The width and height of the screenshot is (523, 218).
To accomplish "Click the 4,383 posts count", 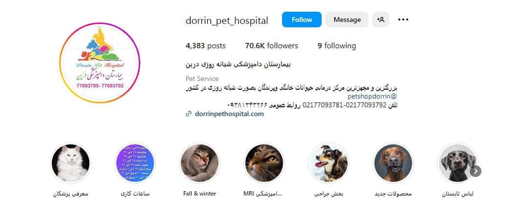I will pos(205,46).
